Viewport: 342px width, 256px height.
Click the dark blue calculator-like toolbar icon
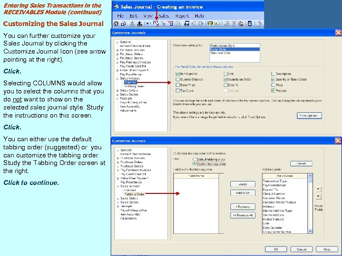(250, 24)
